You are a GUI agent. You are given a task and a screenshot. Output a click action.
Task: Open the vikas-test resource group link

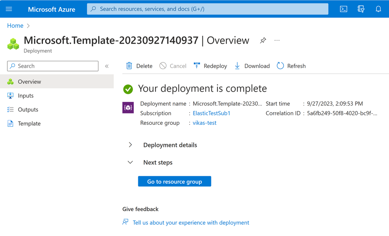204,123
